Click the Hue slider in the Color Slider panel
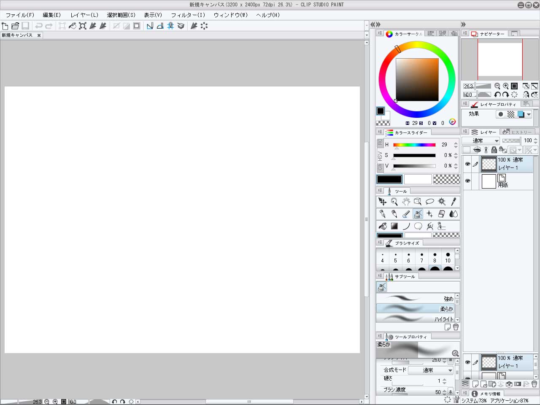The image size is (540, 405). pyautogui.click(x=414, y=145)
